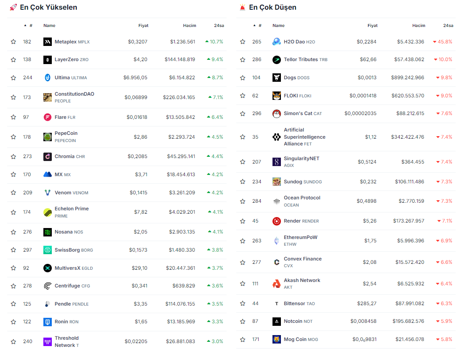This screenshot has height=349, width=470.
Task: Click the Notcoin logo
Action: [x=276, y=322]
